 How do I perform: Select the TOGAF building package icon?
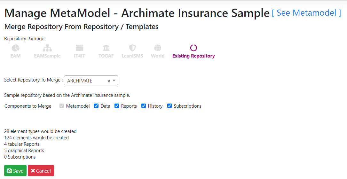tap(106, 48)
